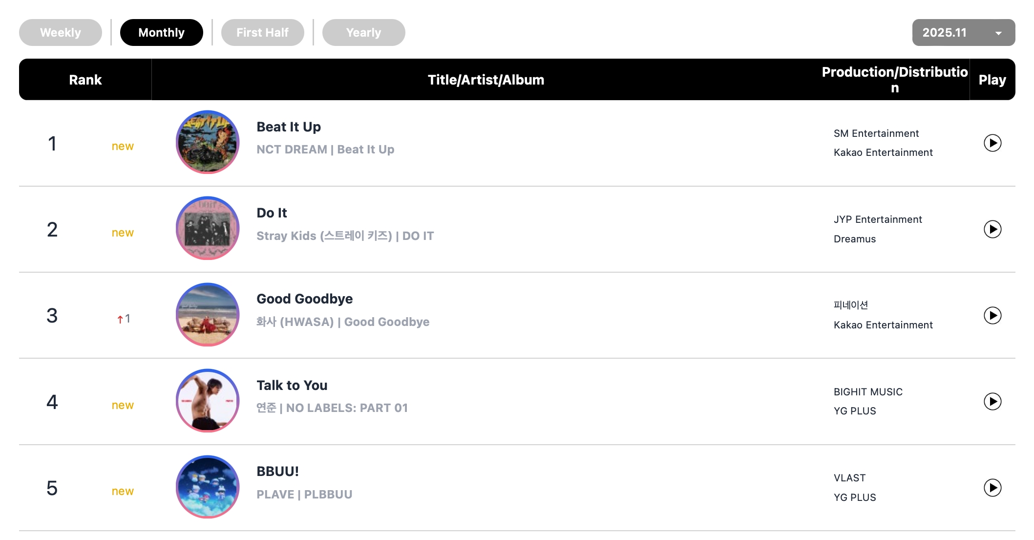This screenshot has height=540, width=1034.
Task: Open the Beat It Up song title
Action: [x=289, y=127]
